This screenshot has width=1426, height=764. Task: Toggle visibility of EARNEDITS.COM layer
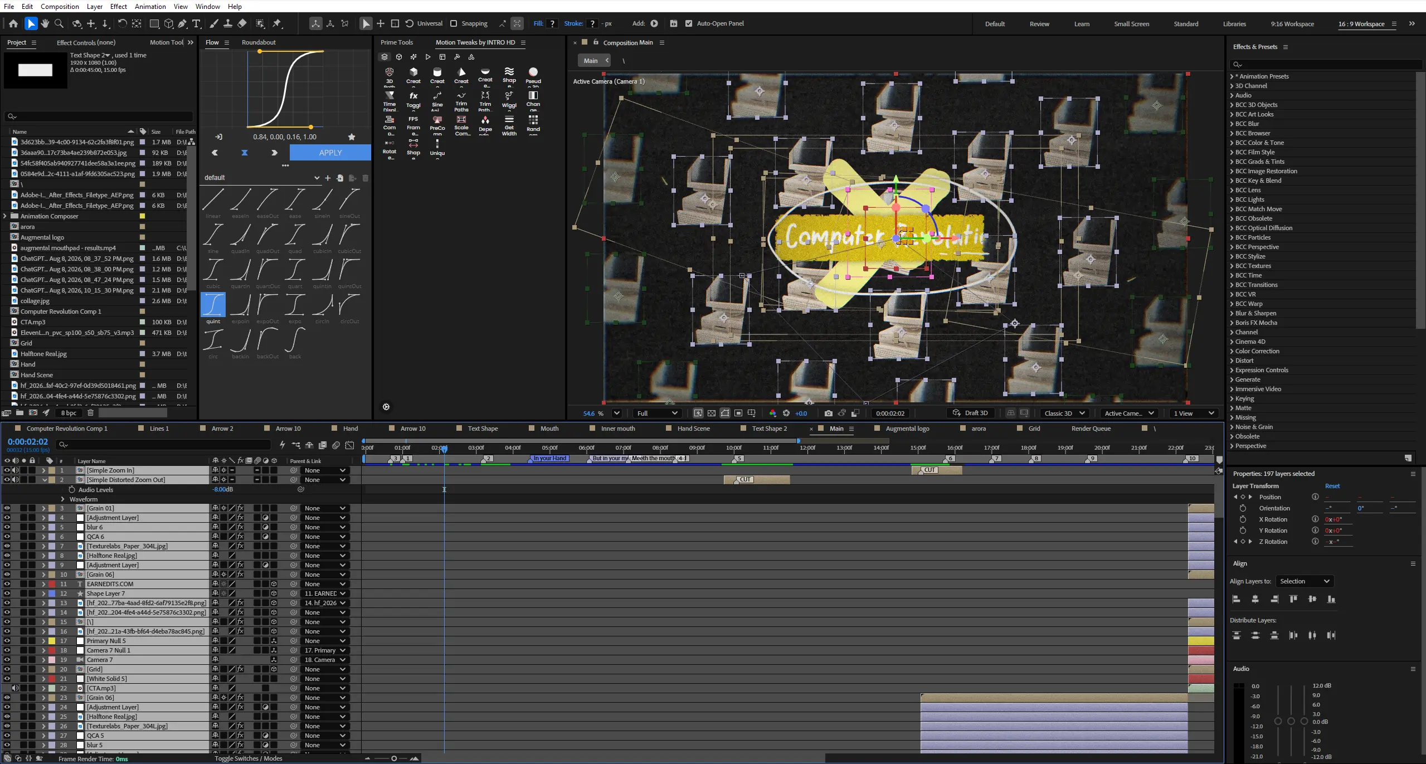tap(7, 584)
